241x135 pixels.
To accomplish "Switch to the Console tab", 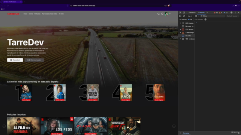I will click(x=201, y=12).
